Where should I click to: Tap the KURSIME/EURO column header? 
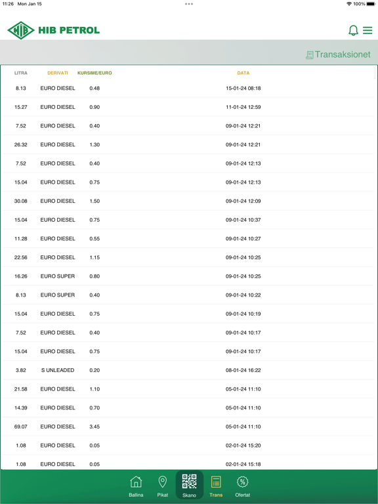coord(94,73)
